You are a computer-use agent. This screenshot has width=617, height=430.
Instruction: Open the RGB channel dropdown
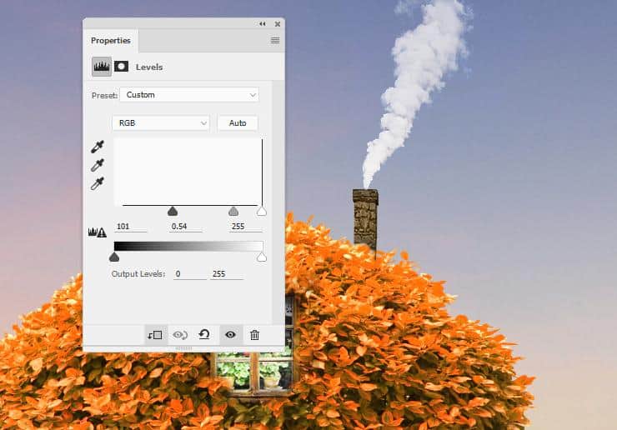pos(161,123)
